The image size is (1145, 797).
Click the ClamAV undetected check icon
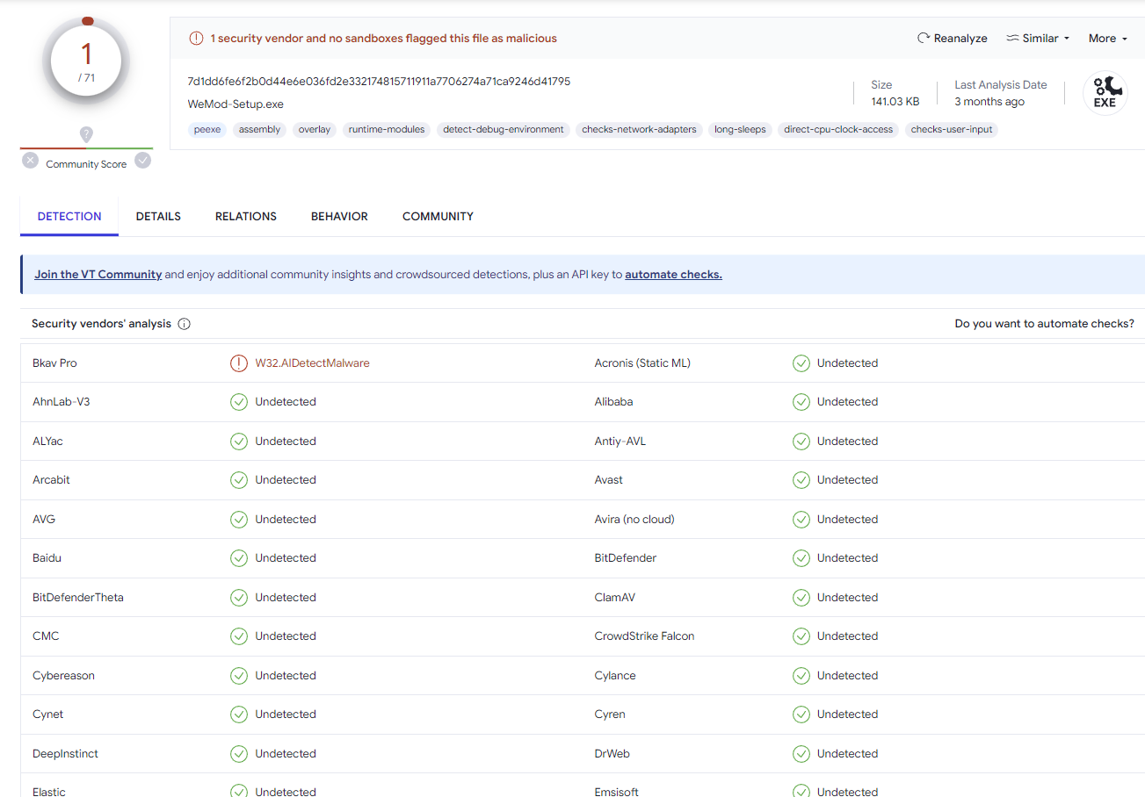pyautogui.click(x=801, y=598)
